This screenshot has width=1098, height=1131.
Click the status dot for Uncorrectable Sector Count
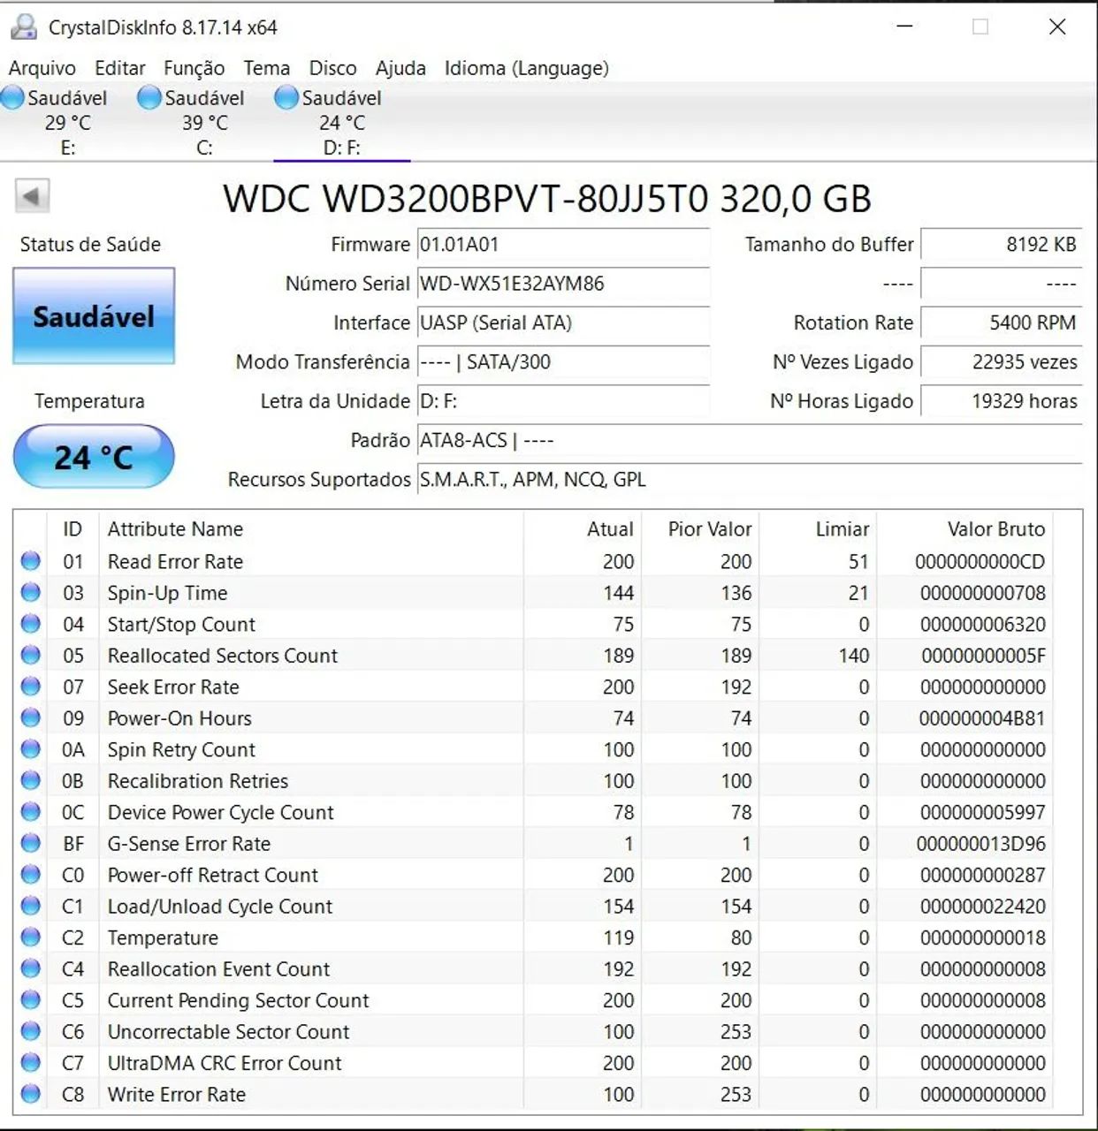(x=31, y=1031)
